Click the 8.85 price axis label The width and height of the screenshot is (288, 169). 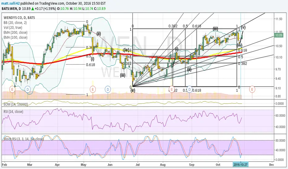279,96
